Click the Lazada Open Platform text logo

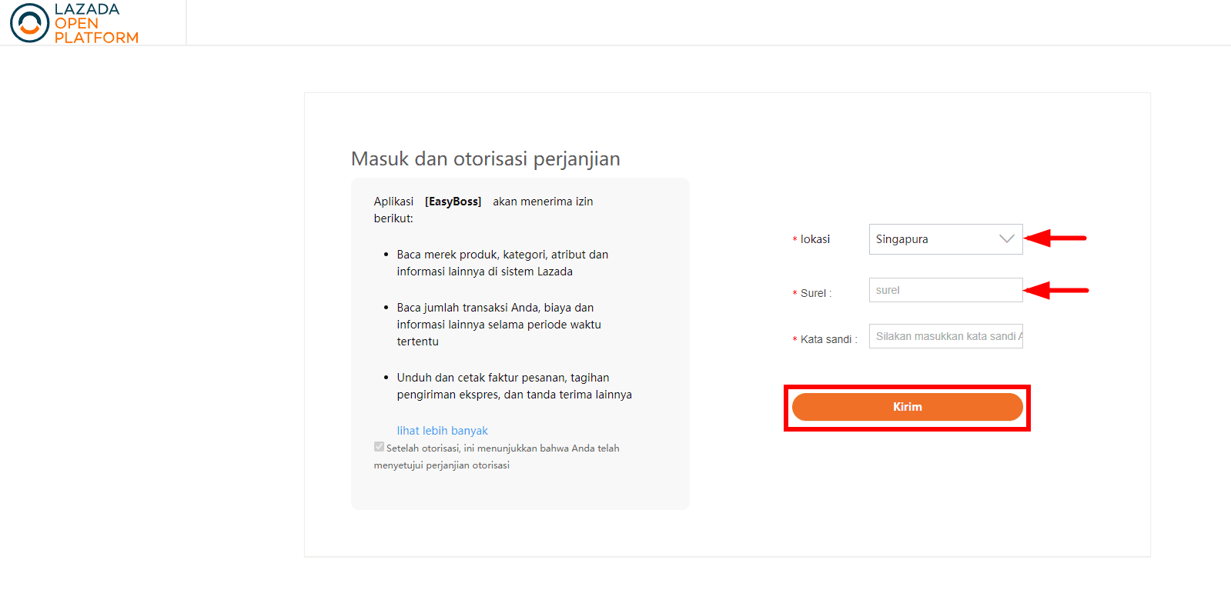coord(96,23)
